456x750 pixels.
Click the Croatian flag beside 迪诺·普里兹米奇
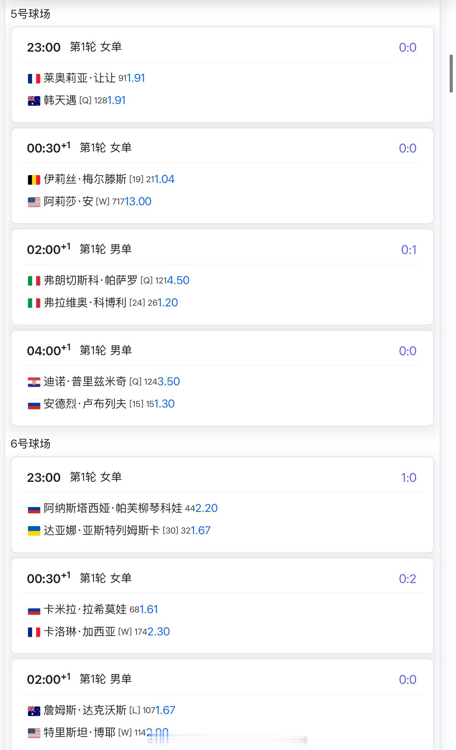pos(34,382)
